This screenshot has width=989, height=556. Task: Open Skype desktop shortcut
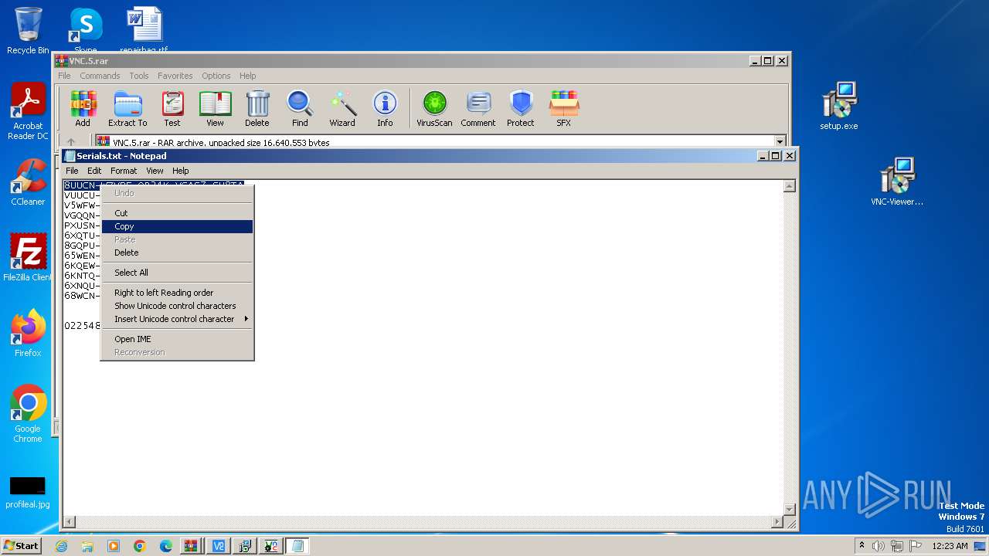[x=86, y=29]
